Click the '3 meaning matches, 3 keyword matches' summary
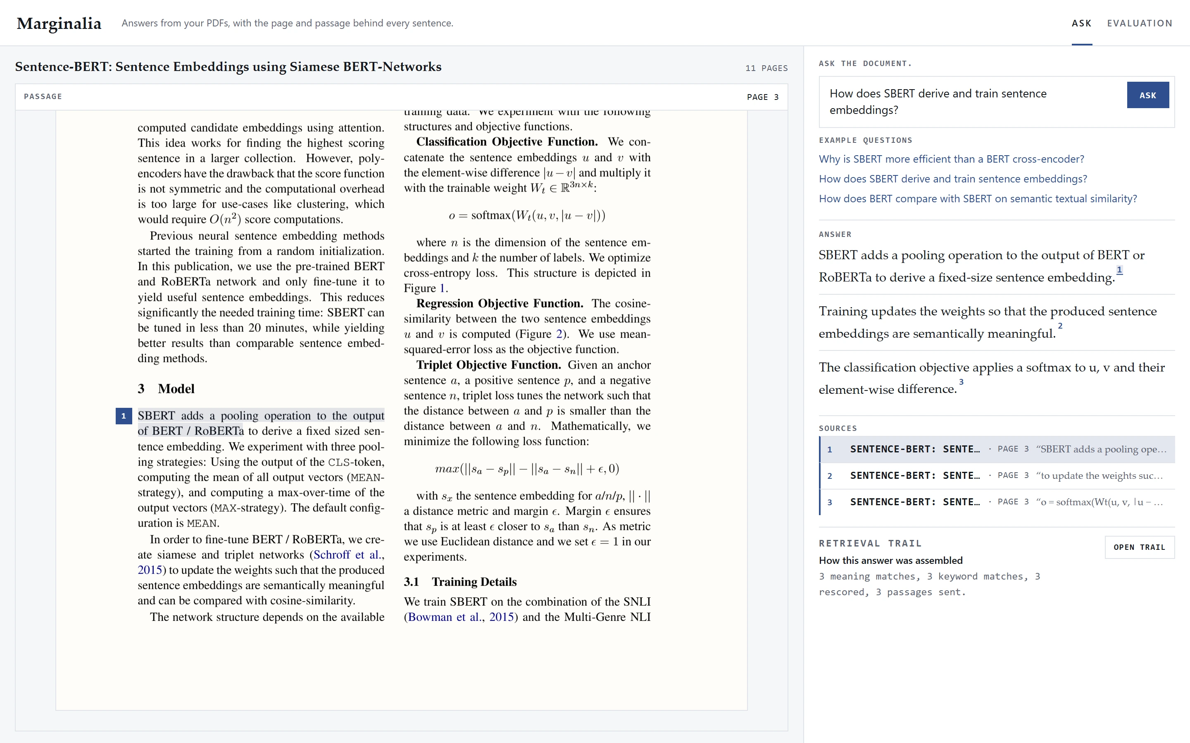 click(929, 584)
